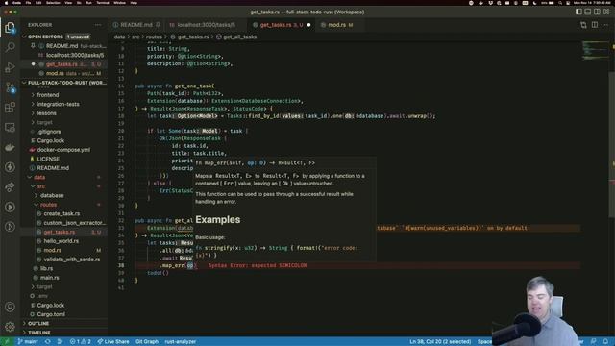The height and width of the screenshot is (346, 615).
Task: Toggle the secondary side bar layout button
Action: pos(597,12)
